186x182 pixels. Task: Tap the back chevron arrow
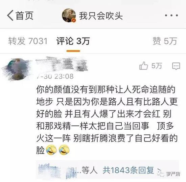[10, 16]
